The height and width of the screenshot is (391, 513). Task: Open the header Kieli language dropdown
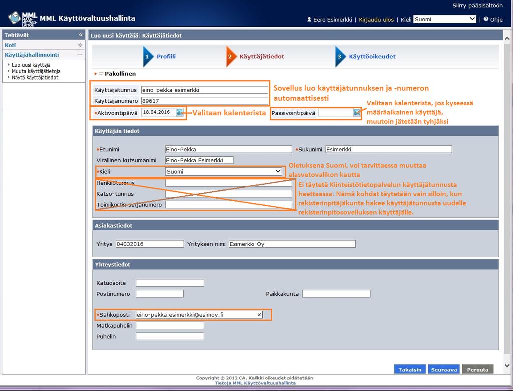(x=445, y=19)
